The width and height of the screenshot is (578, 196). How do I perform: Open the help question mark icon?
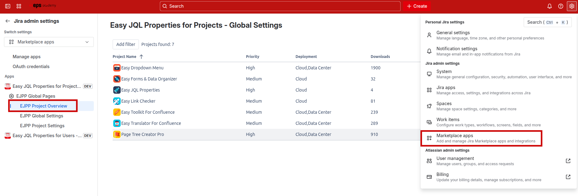tap(561, 6)
